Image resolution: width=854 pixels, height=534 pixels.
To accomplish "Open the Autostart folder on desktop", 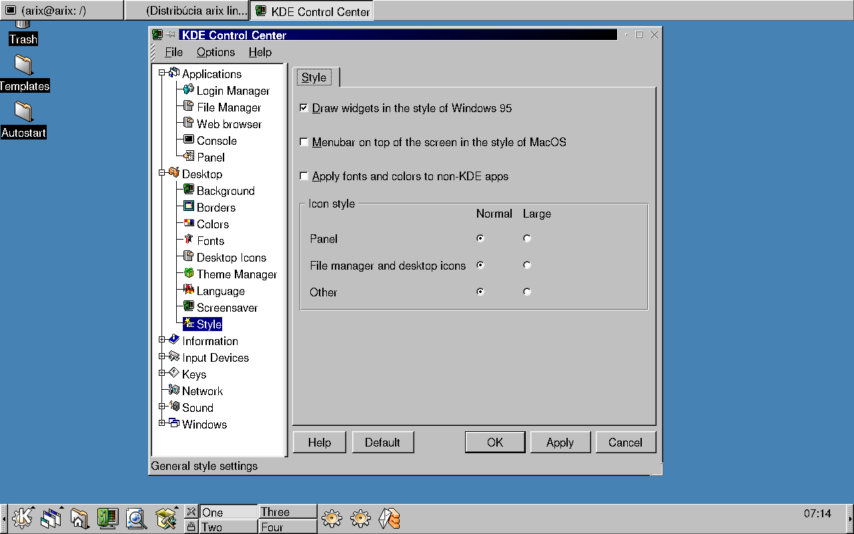I will (x=23, y=120).
